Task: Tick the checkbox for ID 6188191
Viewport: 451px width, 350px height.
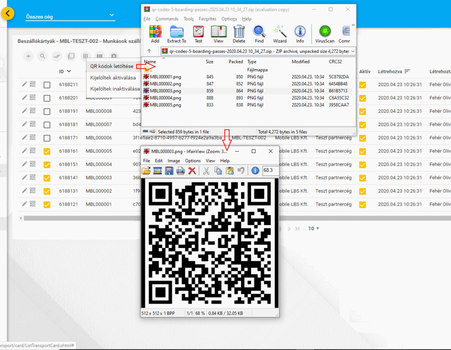Action: tap(47, 111)
